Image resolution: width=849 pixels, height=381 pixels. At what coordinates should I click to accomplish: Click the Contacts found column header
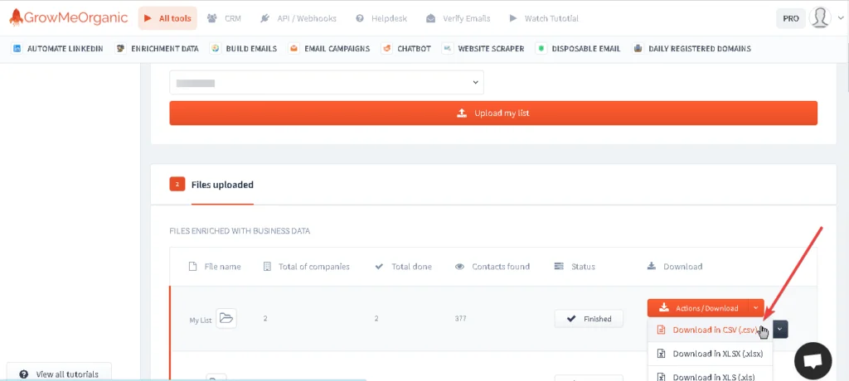point(492,266)
